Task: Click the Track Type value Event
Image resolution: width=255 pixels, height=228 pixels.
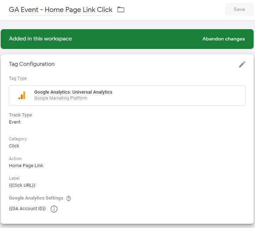Action: coord(15,122)
